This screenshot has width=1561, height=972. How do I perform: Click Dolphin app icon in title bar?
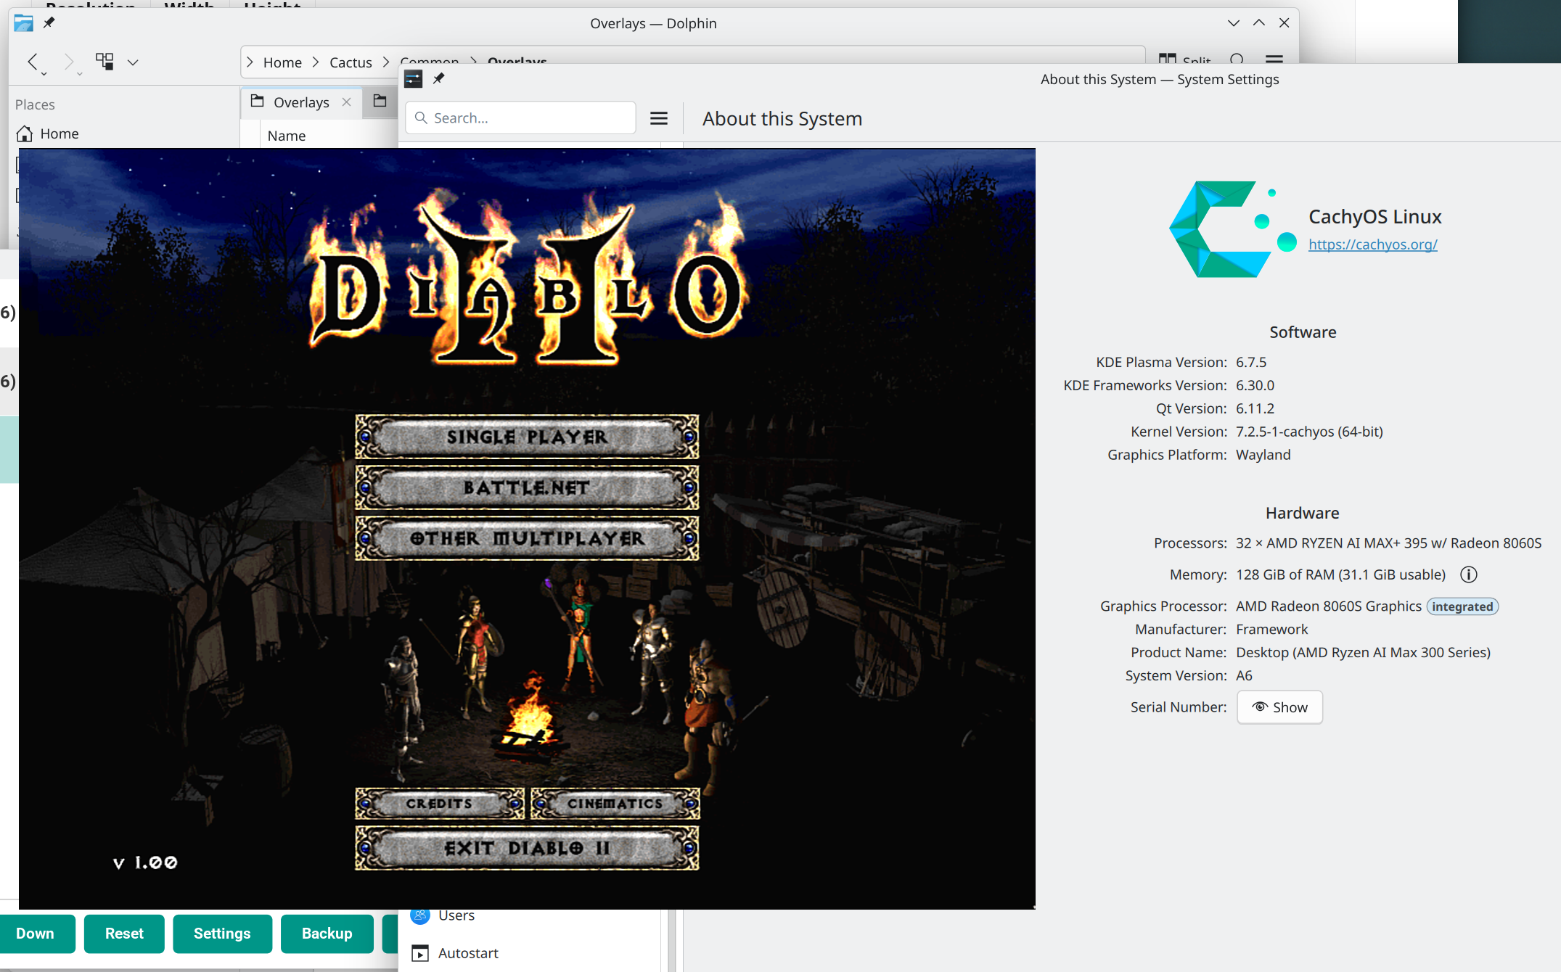pos(23,22)
